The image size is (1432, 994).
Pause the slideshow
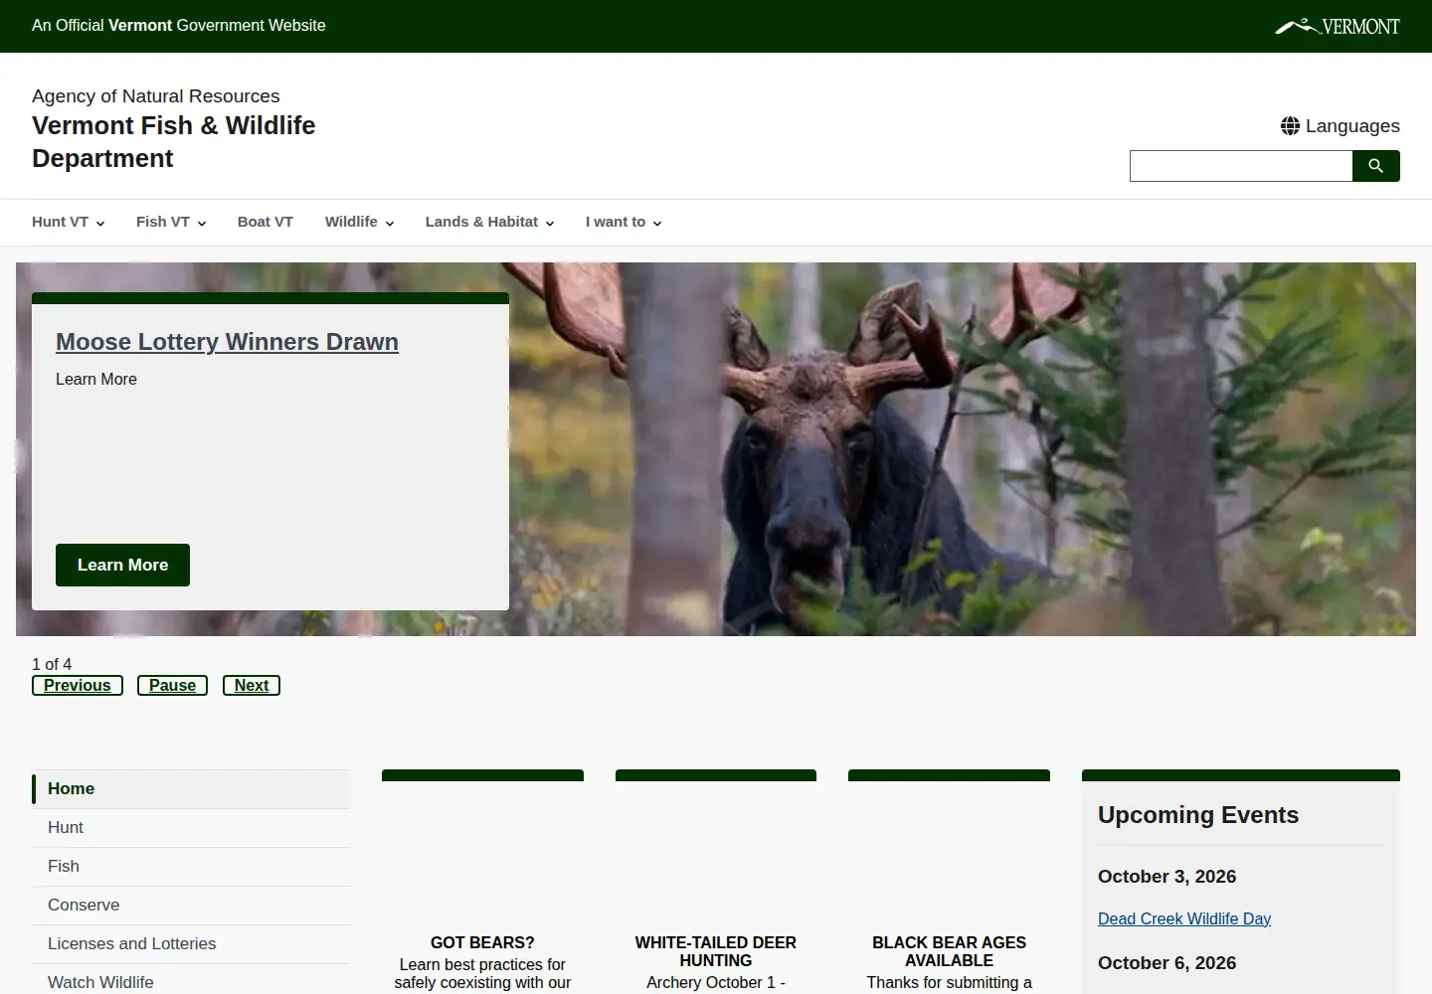coord(172,686)
